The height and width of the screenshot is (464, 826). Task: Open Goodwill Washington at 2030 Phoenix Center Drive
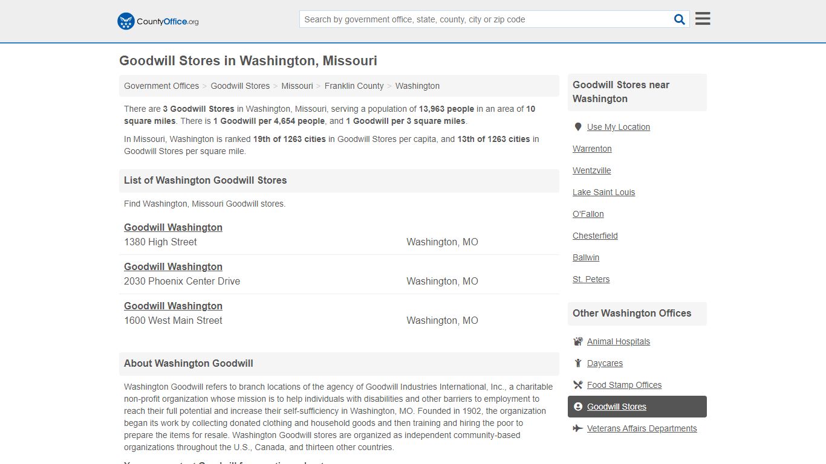pyautogui.click(x=173, y=266)
